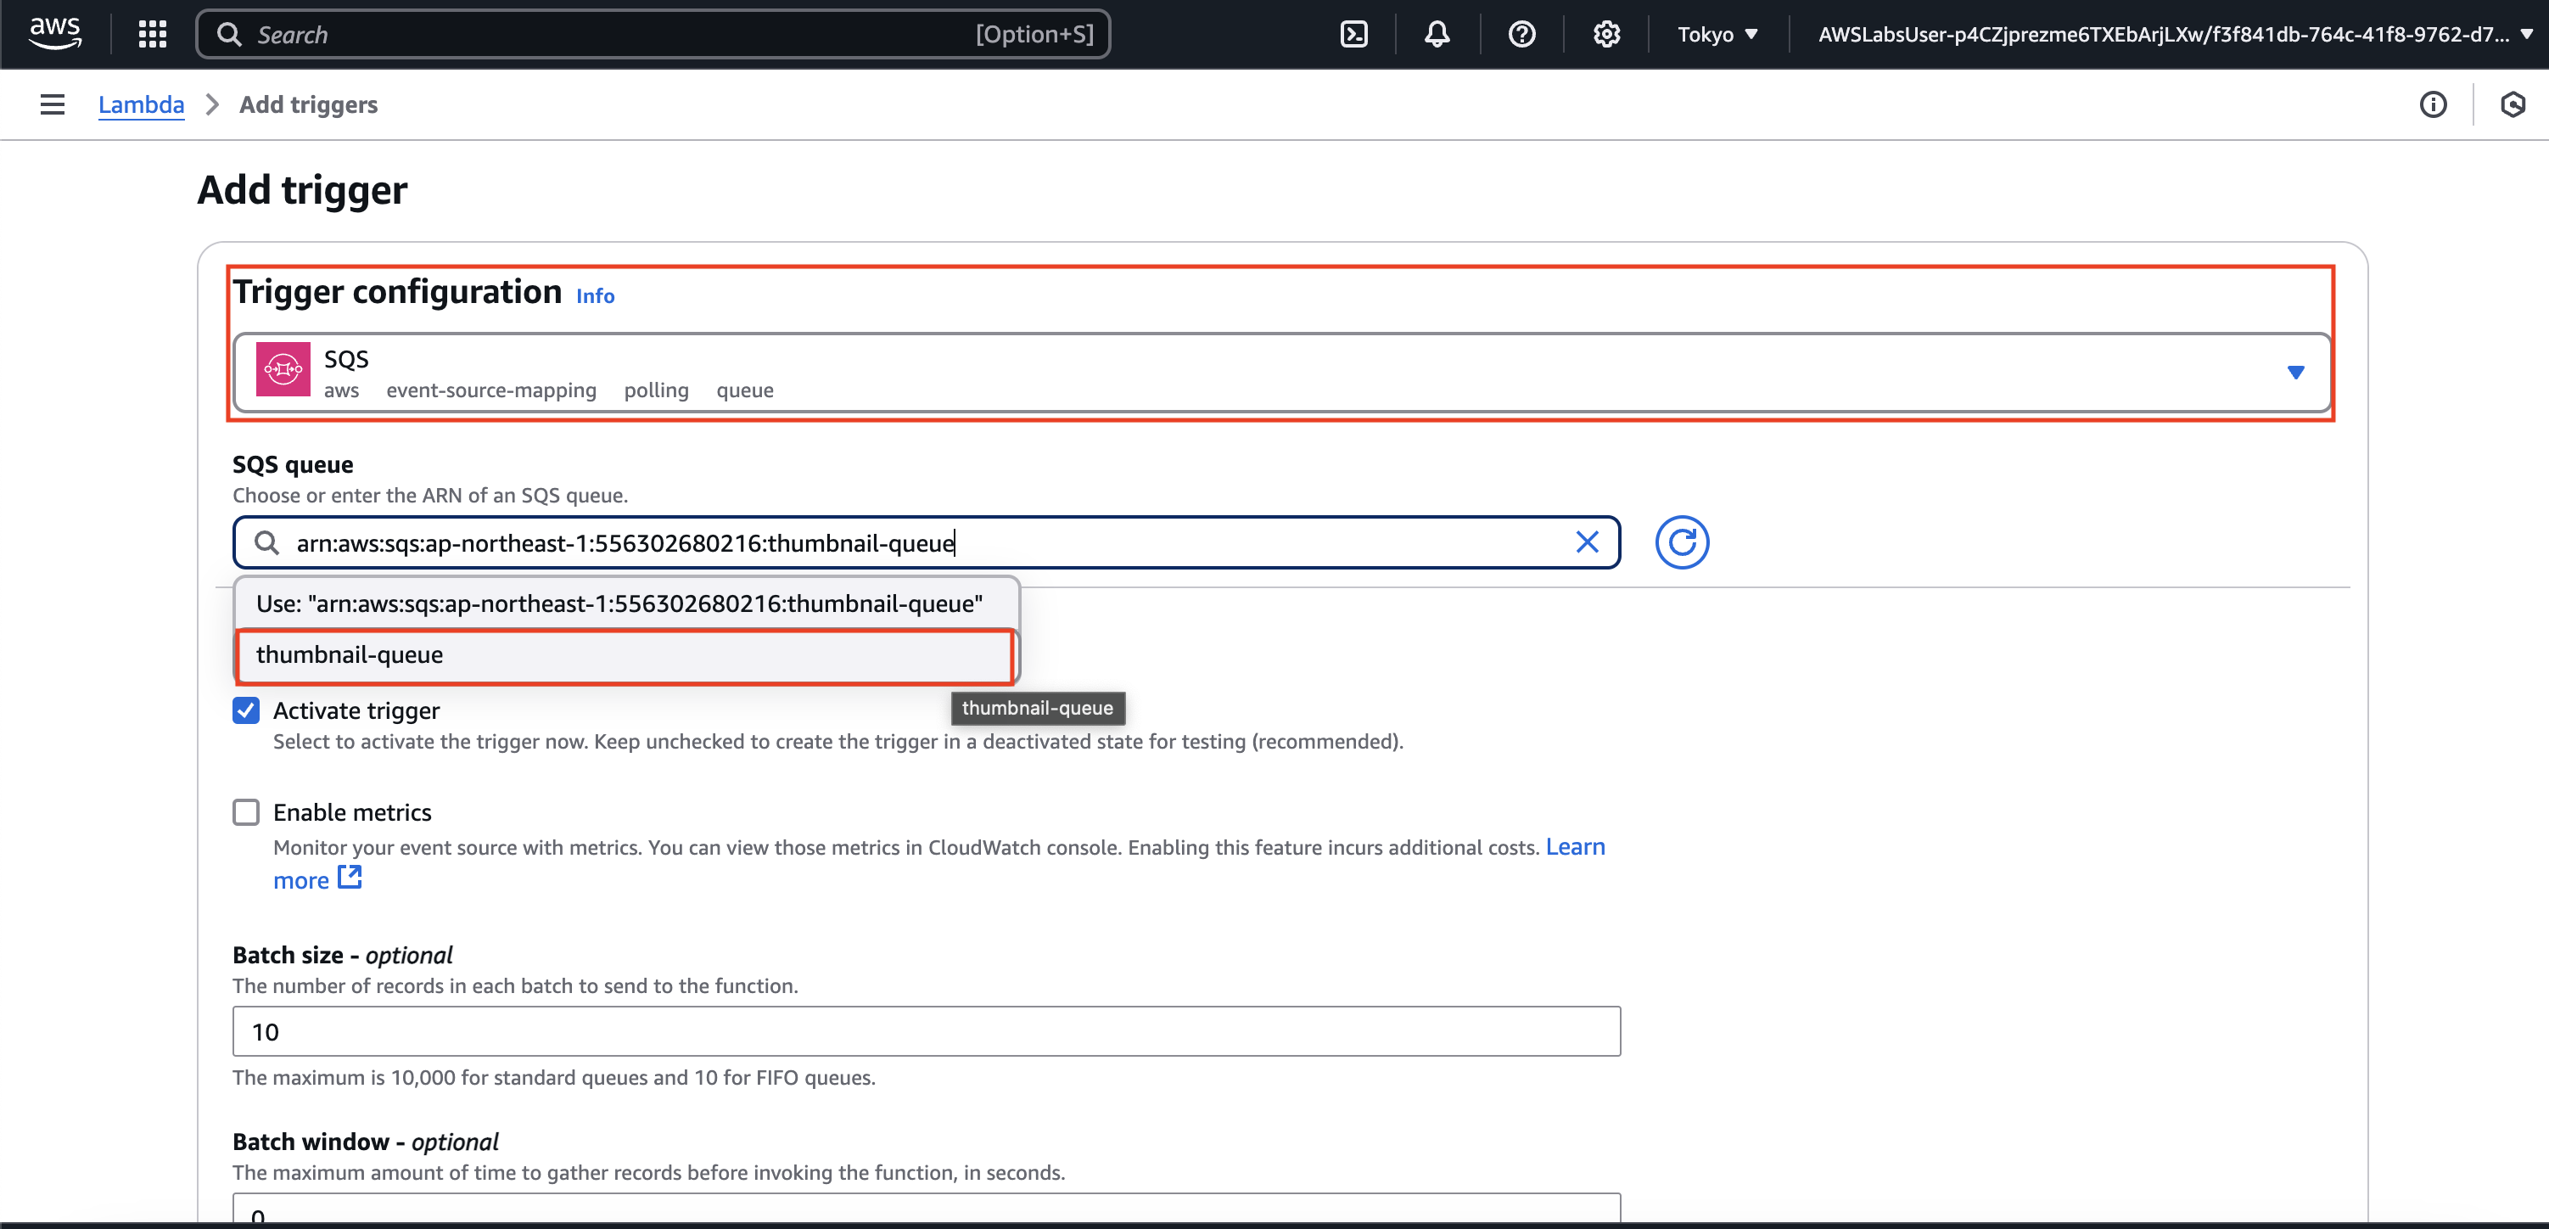Expand the SQS trigger source dropdown
The width and height of the screenshot is (2549, 1229).
click(x=2294, y=372)
